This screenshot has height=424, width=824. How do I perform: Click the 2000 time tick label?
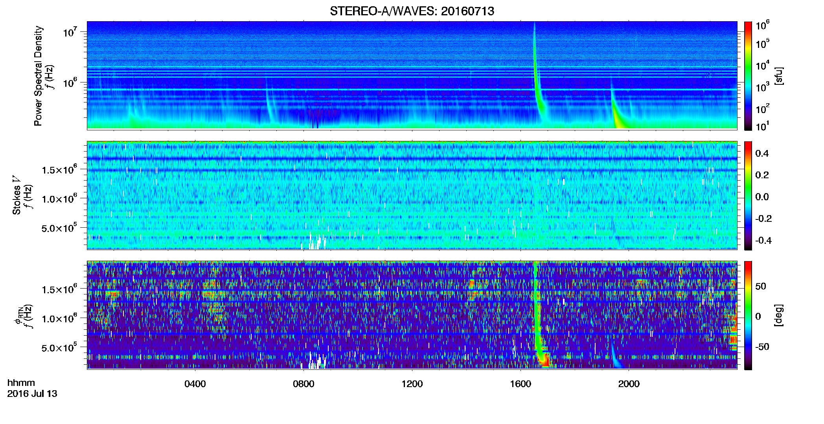629,384
